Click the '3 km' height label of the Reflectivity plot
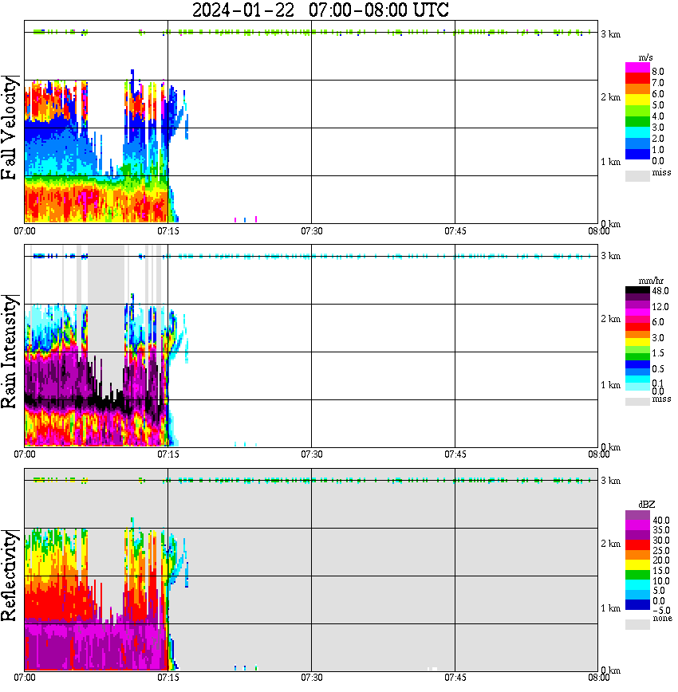Image resolution: width=678 pixels, height=692 pixels. pyautogui.click(x=610, y=481)
